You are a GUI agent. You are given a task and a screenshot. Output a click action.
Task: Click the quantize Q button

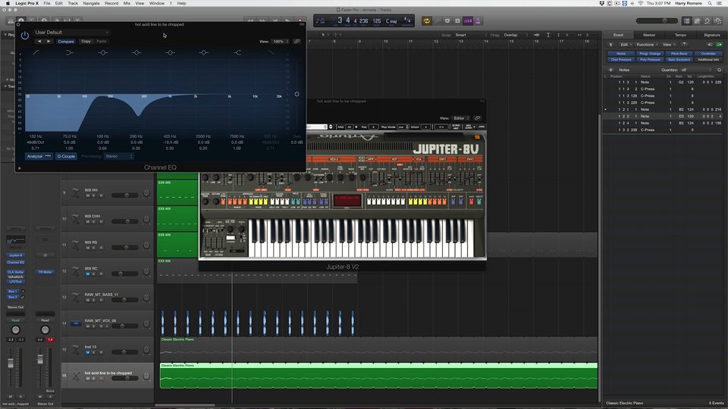click(x=719, y=70)
